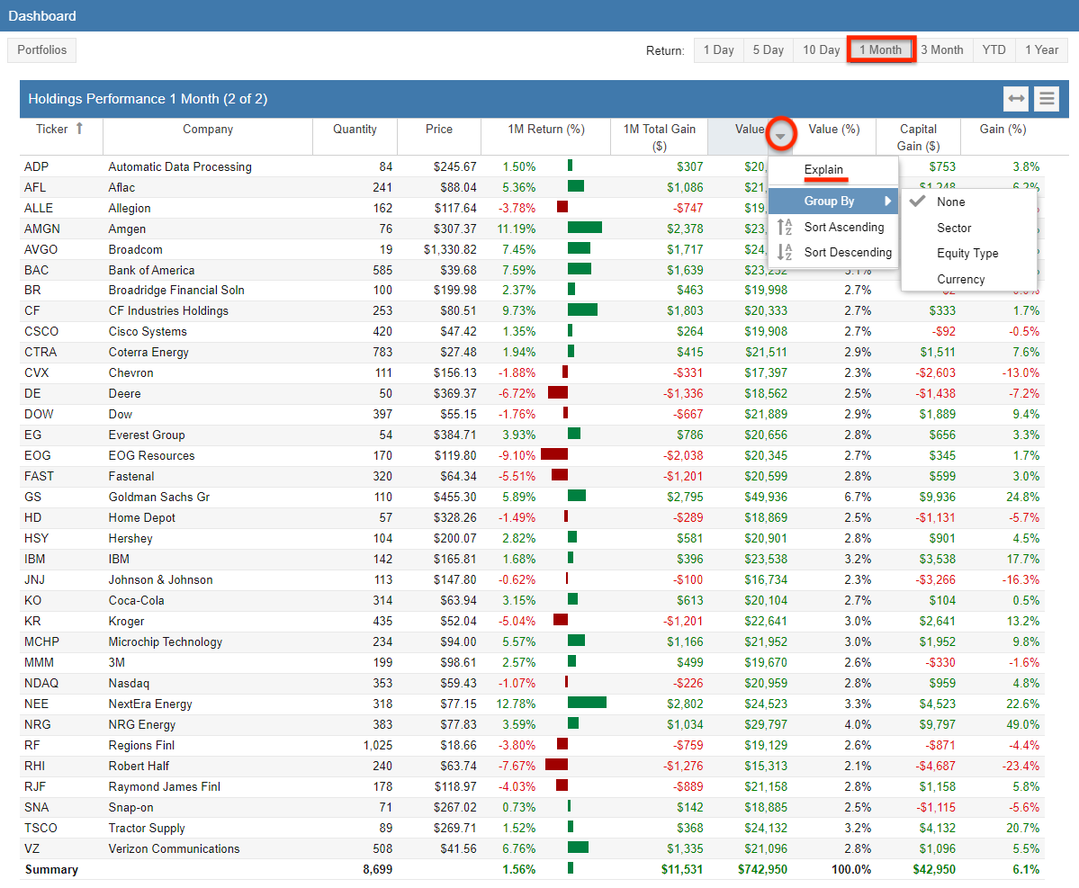Click the Sort Descending A-Z icon
The width and height of the screenshot is (1079, 888).
click(785, 253)
